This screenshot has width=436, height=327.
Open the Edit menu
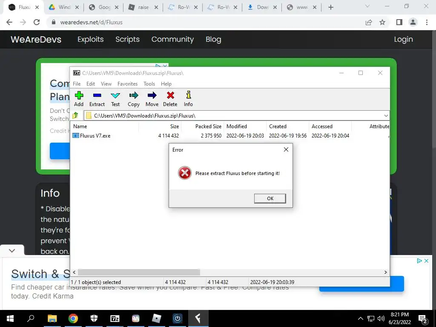(90, 84)
